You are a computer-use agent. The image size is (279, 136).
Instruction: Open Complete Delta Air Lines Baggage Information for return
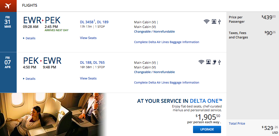click(166, 82)
